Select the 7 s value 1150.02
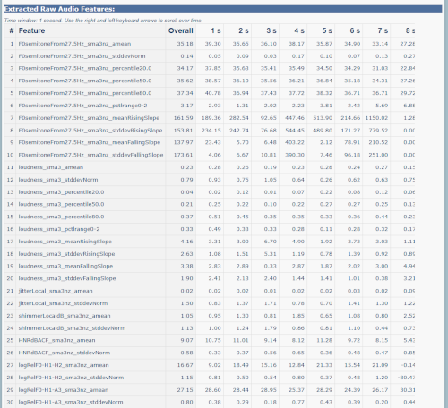Screen dimensions: 448x408 [x=376, y=118]
